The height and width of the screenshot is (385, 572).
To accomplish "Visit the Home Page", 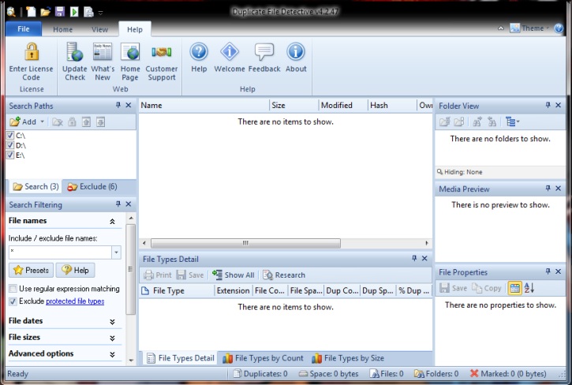I will (130, 62).
